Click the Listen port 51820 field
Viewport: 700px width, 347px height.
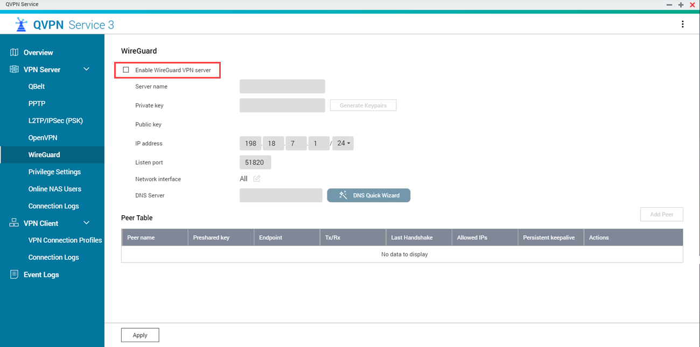pyautogui.click(x=255, y=162)
